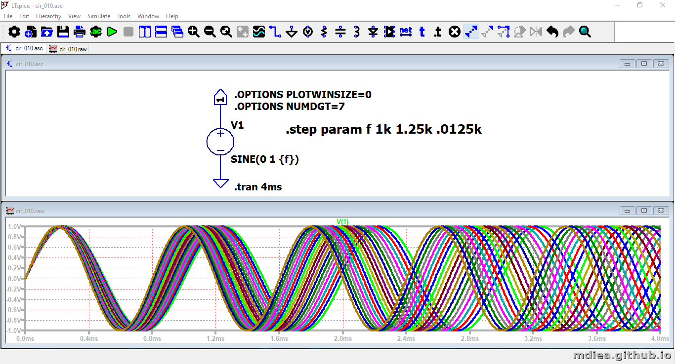Tile windows vertically icon
The width and height of the screenshot is (675, 364).
145,32
